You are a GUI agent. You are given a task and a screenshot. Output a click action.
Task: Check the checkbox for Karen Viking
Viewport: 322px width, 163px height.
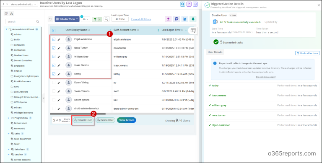pos(54,83)
